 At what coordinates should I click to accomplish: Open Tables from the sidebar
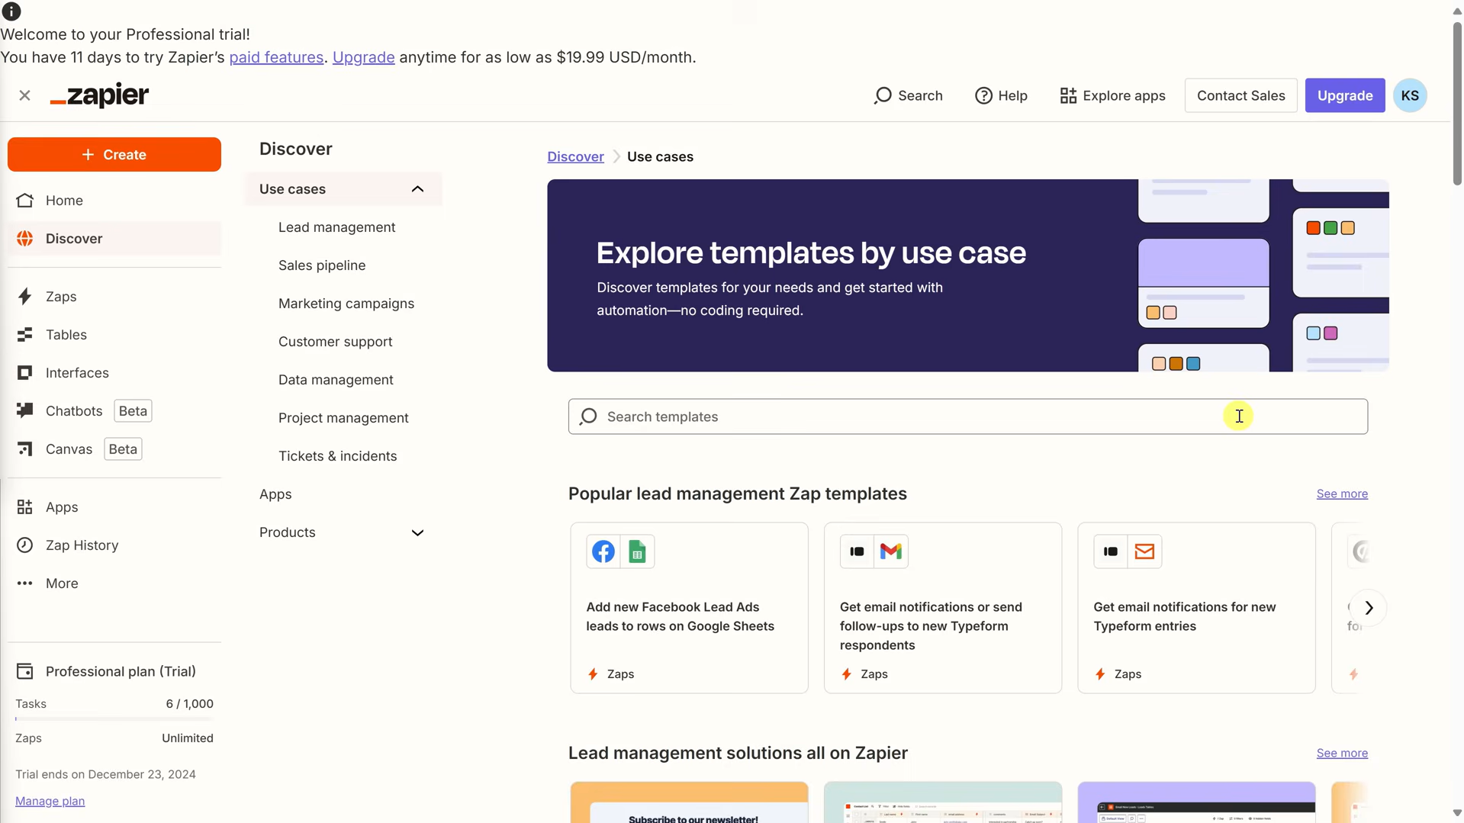pos(66,334)
